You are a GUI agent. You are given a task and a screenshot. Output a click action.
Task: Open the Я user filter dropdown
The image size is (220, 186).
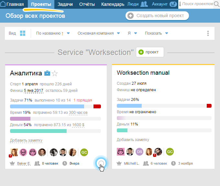click(132, 33)
